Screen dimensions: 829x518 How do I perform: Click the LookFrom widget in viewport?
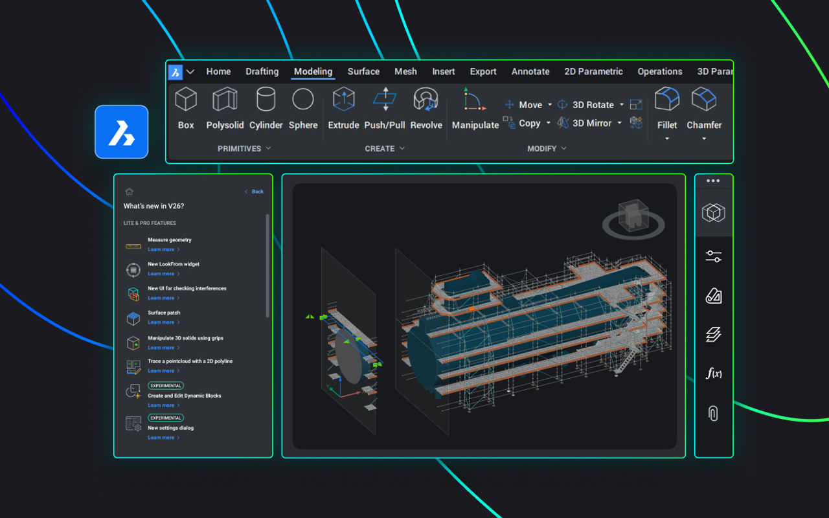pos(633,220)
